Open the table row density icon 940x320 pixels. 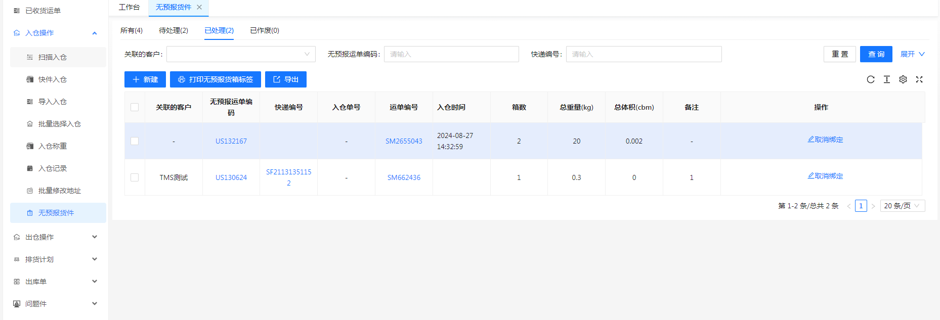(886, 79)
